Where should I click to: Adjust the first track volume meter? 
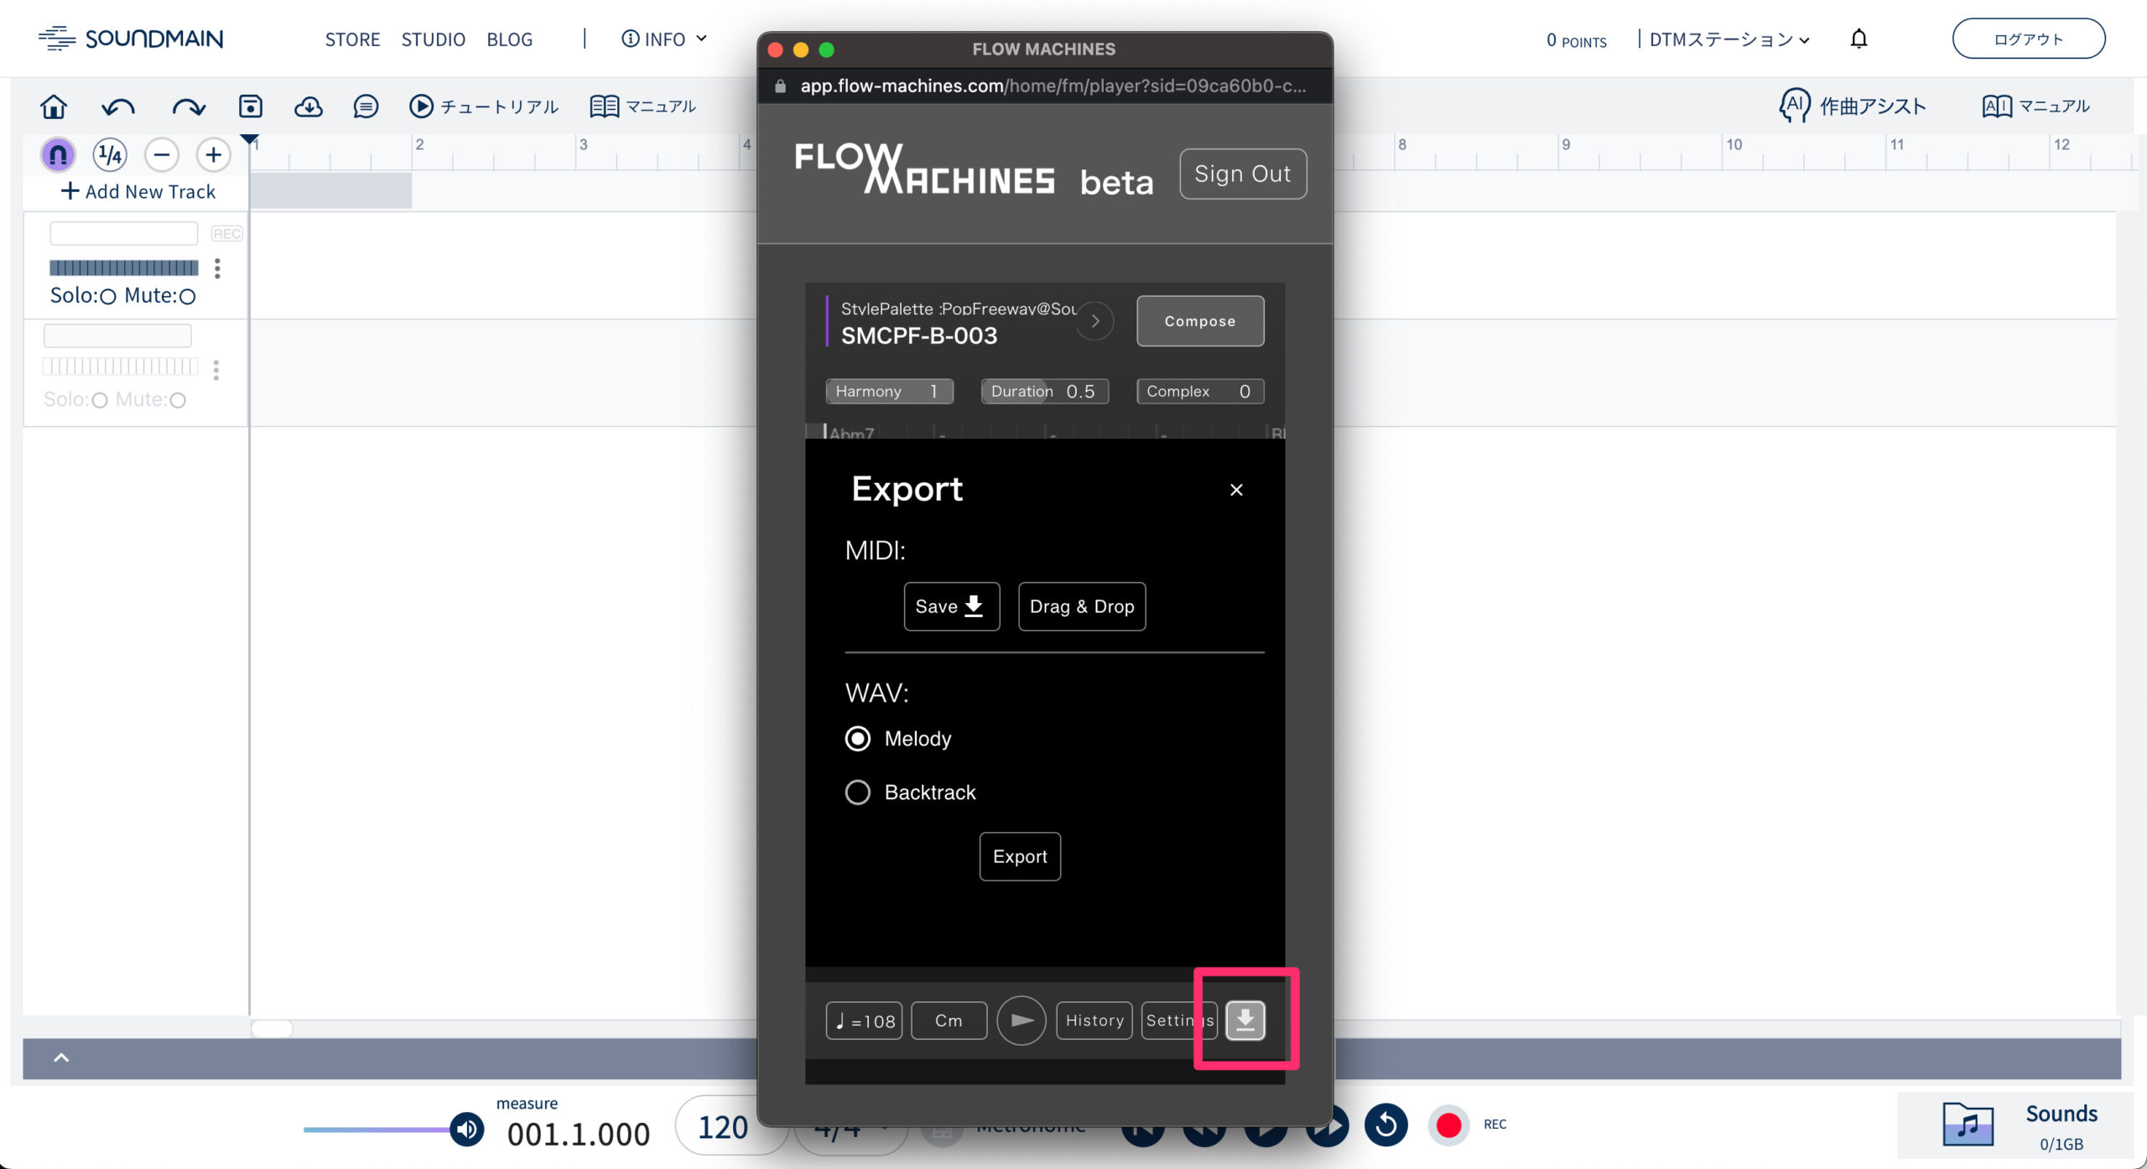coord(124,268)
